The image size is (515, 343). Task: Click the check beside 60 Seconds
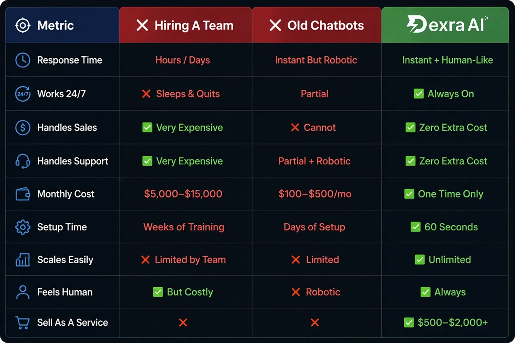415,227
